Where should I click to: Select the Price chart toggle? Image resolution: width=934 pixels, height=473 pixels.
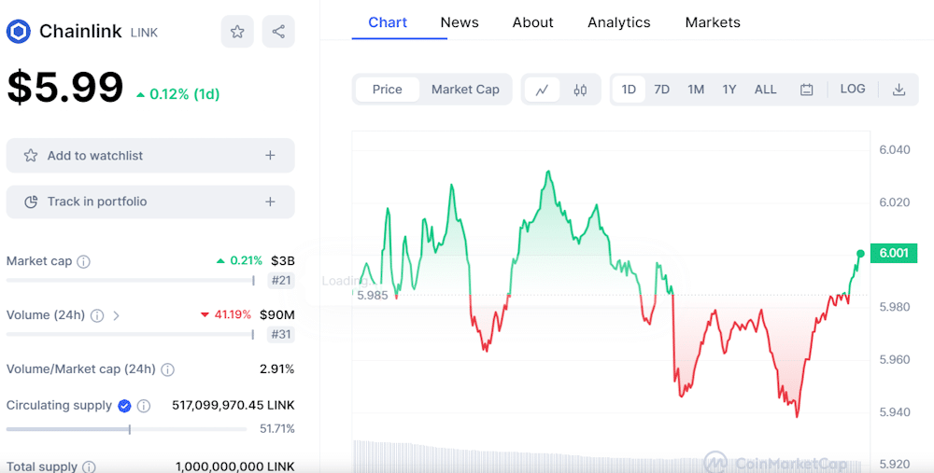[x=388, y=90]
